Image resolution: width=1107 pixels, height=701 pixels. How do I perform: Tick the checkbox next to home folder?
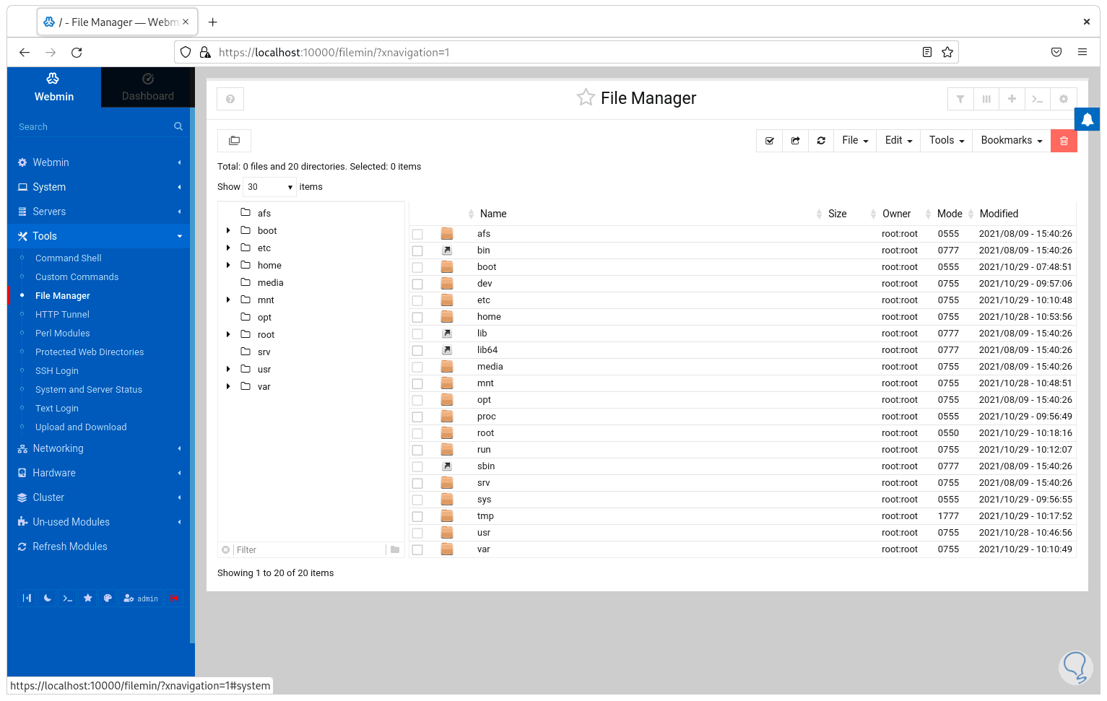417,317
